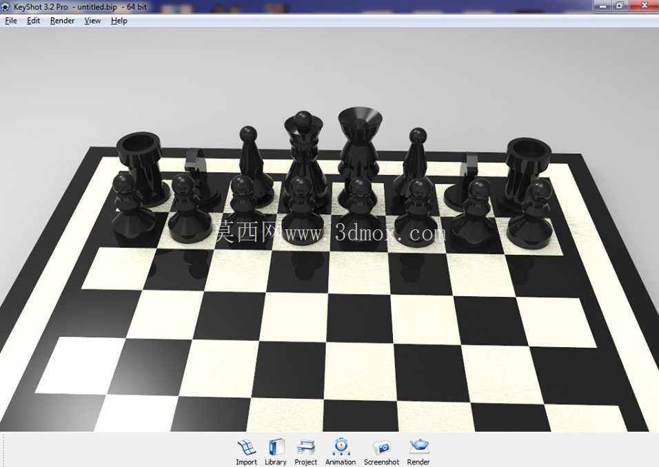Click the KeyShot app icon in title bar
Screen dimensions: 659x467
click(x=5, y=7)
